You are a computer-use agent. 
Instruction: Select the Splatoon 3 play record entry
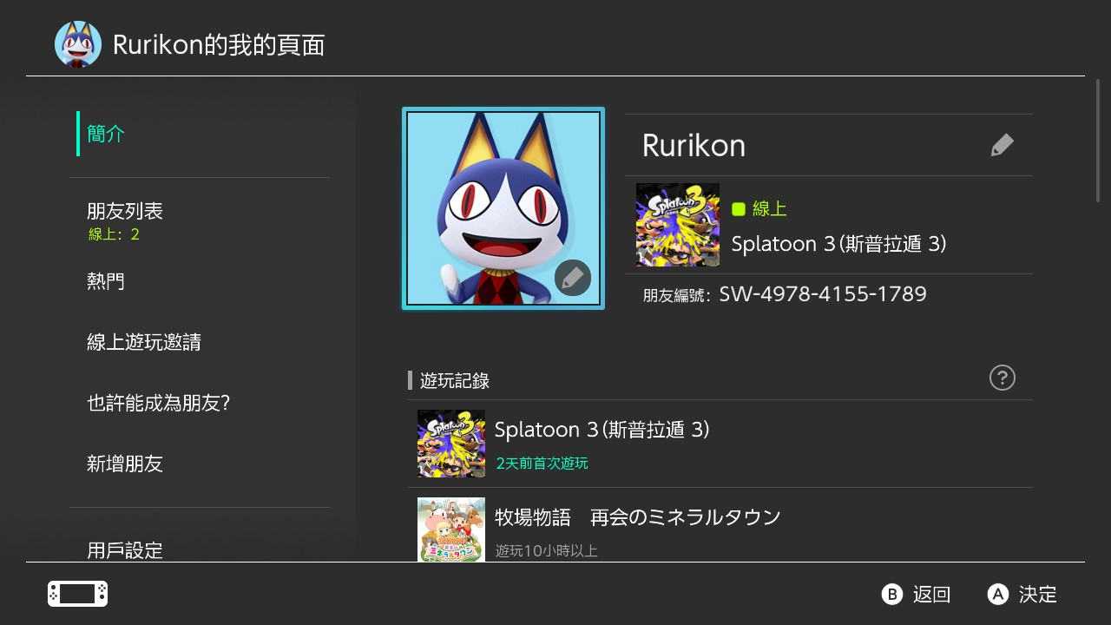click(x=720, y=444)
